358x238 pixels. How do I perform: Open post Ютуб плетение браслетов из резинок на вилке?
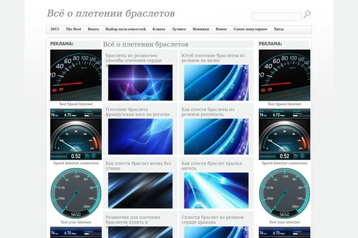point(213,58)
